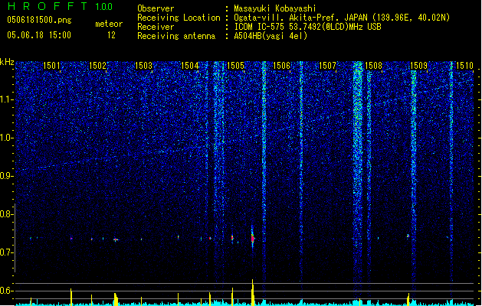Screen dimensions: 482x306
Task: Click the 1509 time marker
Action: (x=419, y=66)
